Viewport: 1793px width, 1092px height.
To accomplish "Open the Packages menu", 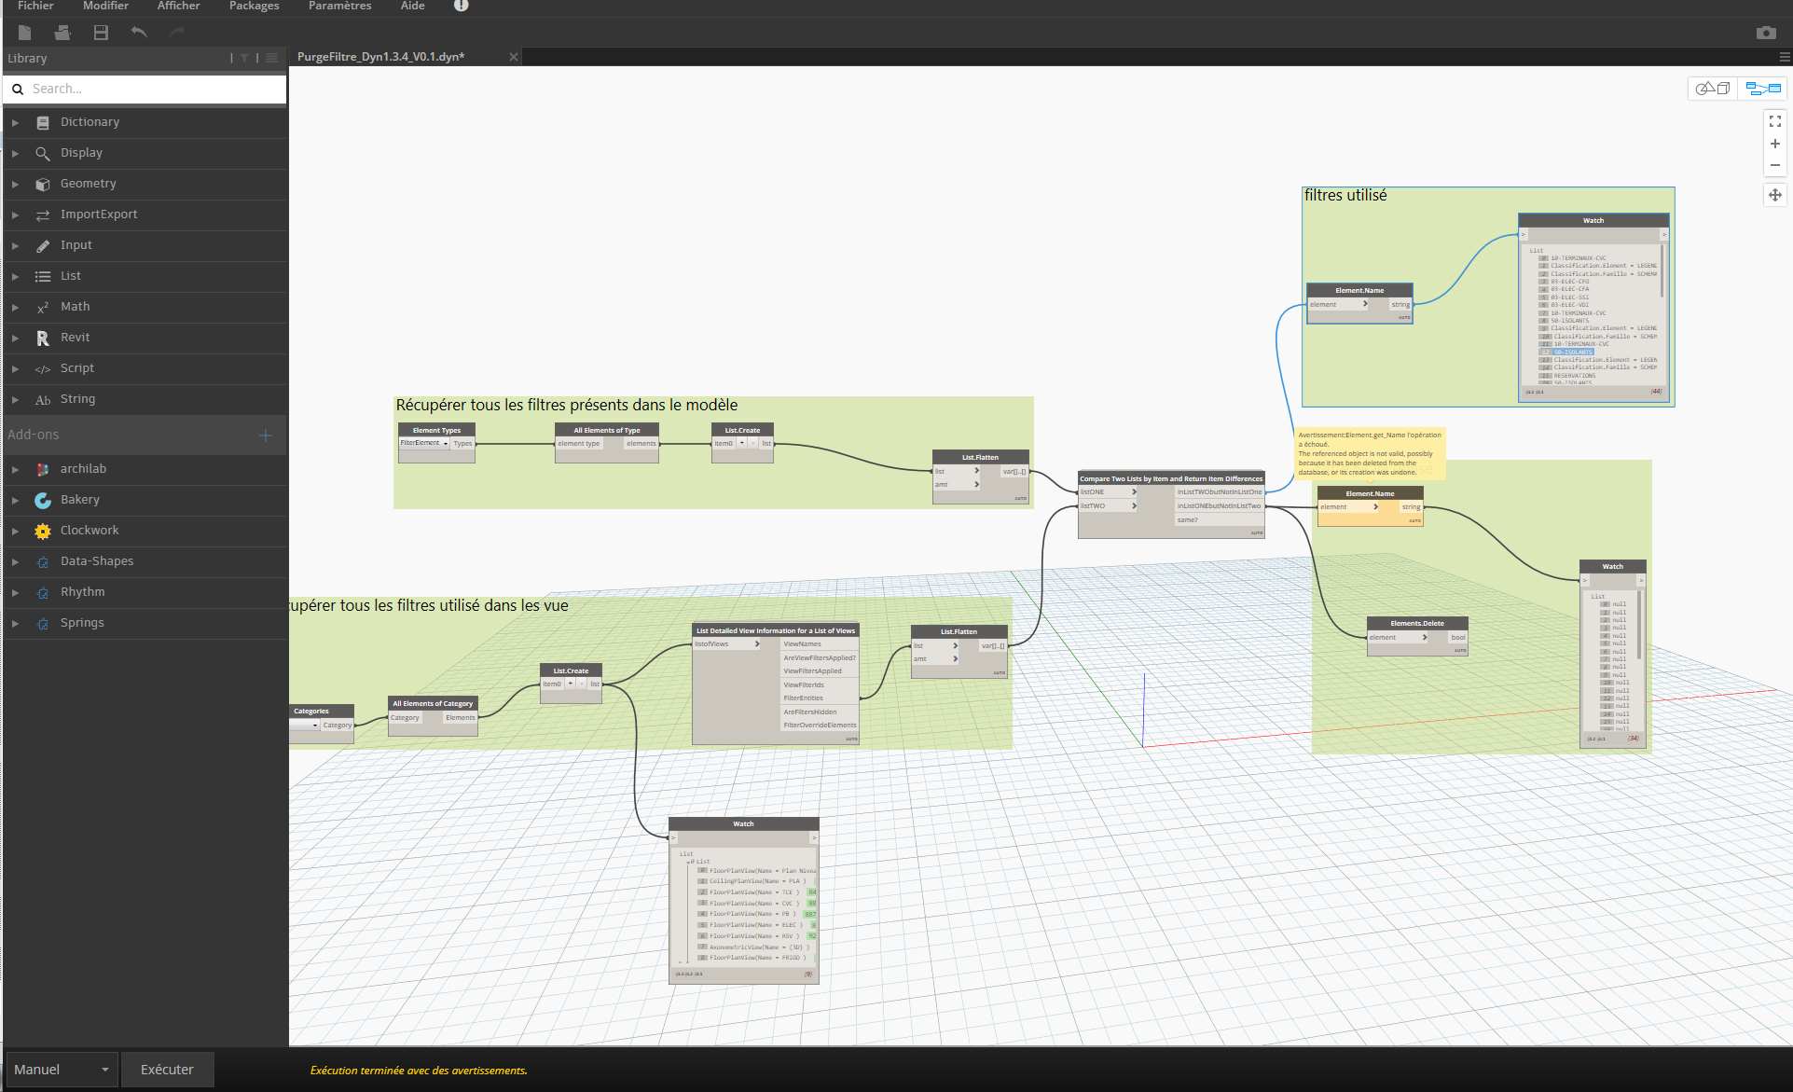I will [x=254, y=6].
